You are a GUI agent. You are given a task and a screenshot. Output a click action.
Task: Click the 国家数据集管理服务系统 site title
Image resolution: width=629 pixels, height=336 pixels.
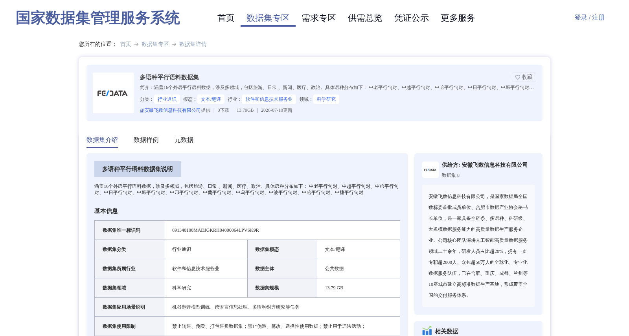pyautogui.click(x=98, y=18)
